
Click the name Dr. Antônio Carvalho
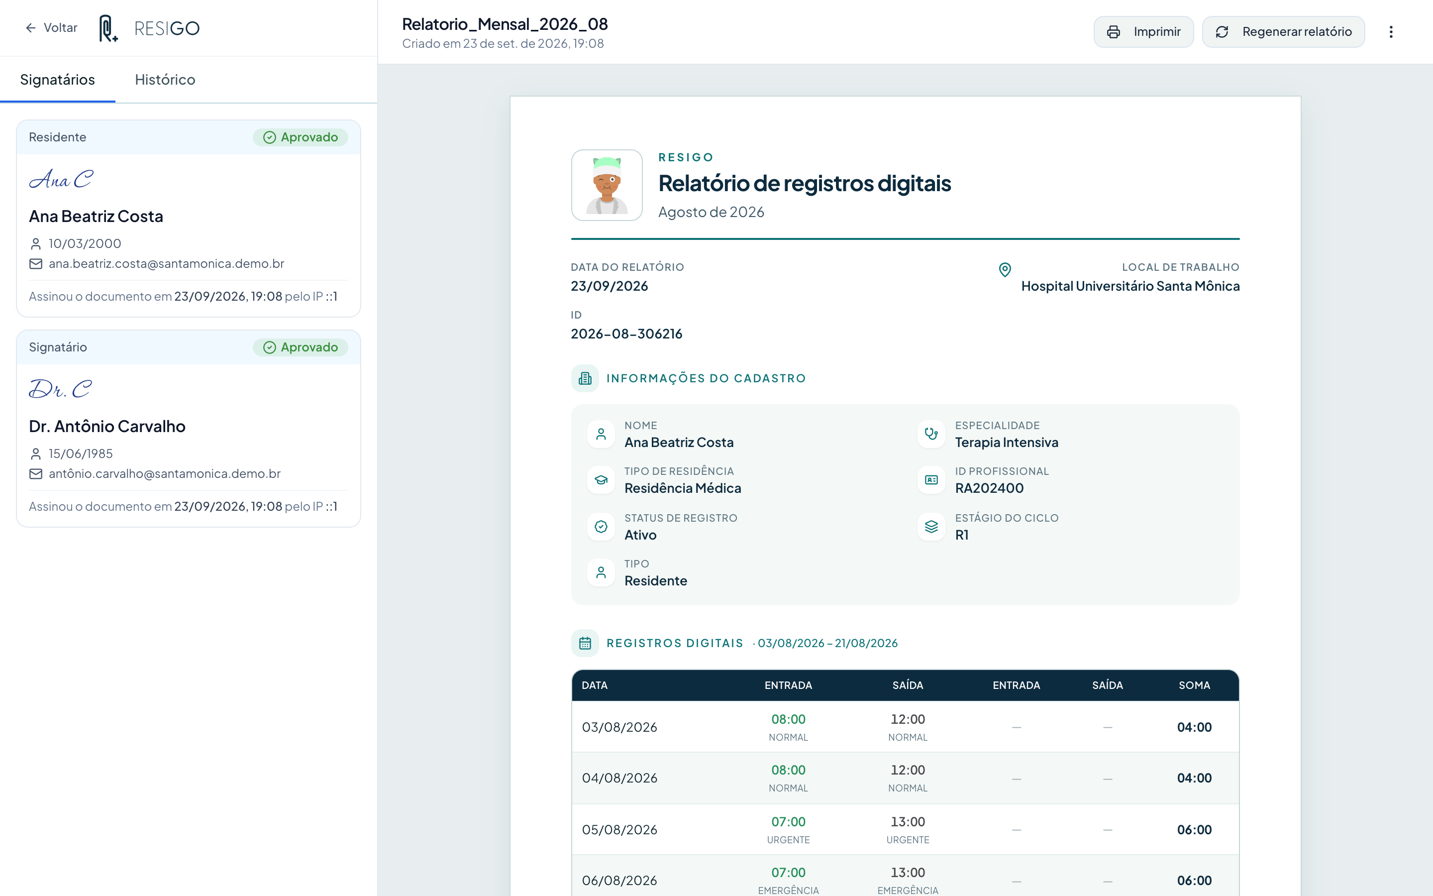pyautogui.click(x=107, y=427)
